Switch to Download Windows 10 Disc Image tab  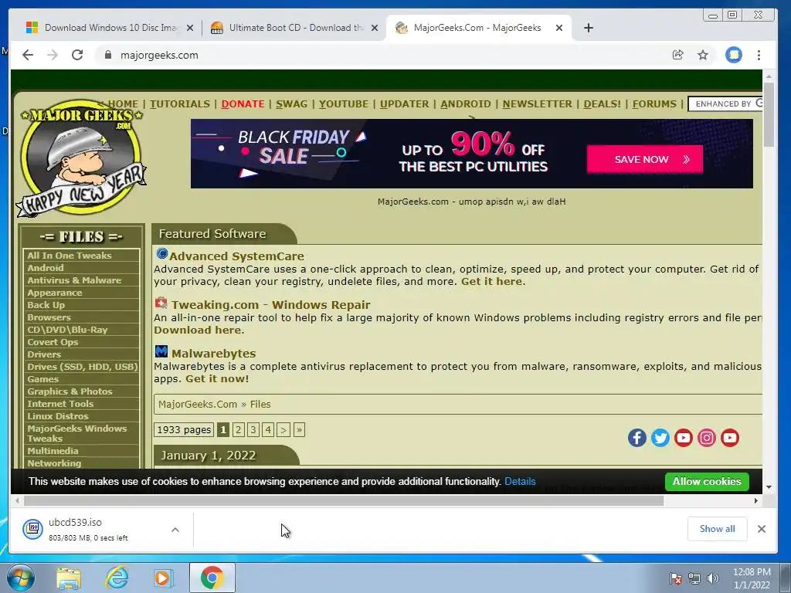point(110,28)
